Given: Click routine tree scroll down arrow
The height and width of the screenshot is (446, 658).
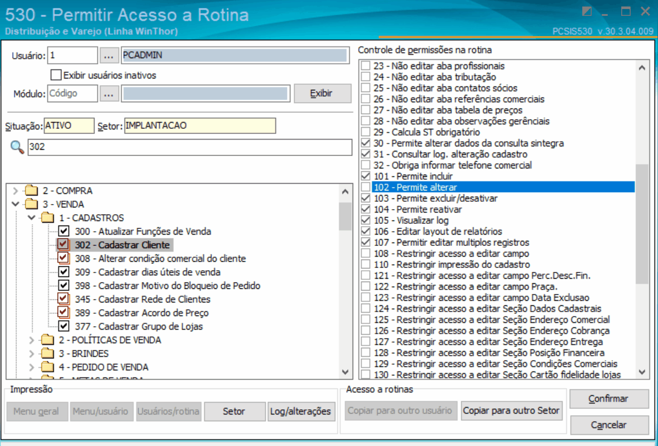Looking at the screenshot, I should (x=345, y=372).
